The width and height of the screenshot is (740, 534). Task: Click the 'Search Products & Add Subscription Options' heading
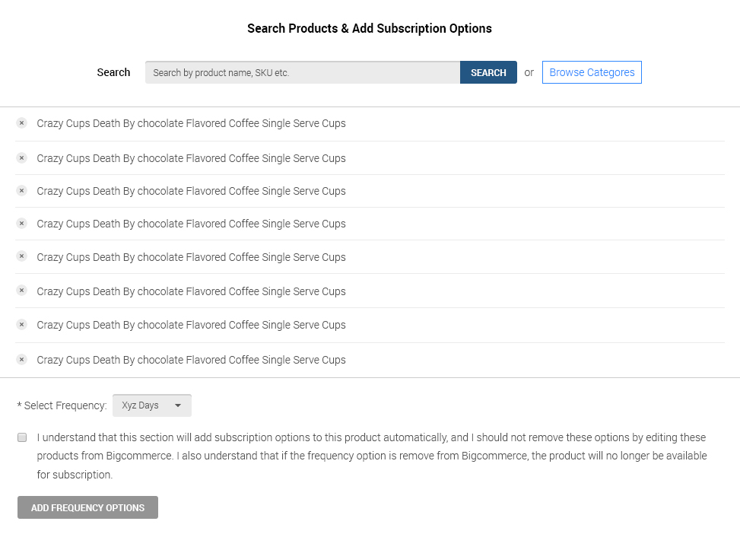370,28
